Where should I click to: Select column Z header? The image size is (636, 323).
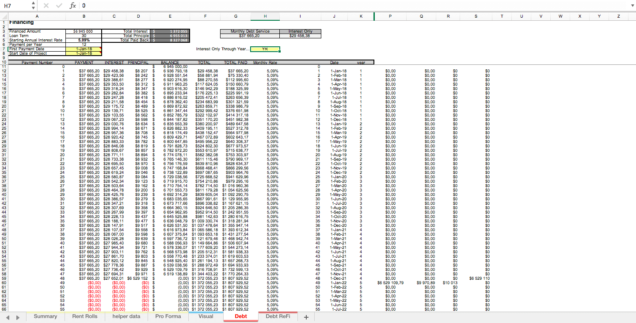point(618,16)
